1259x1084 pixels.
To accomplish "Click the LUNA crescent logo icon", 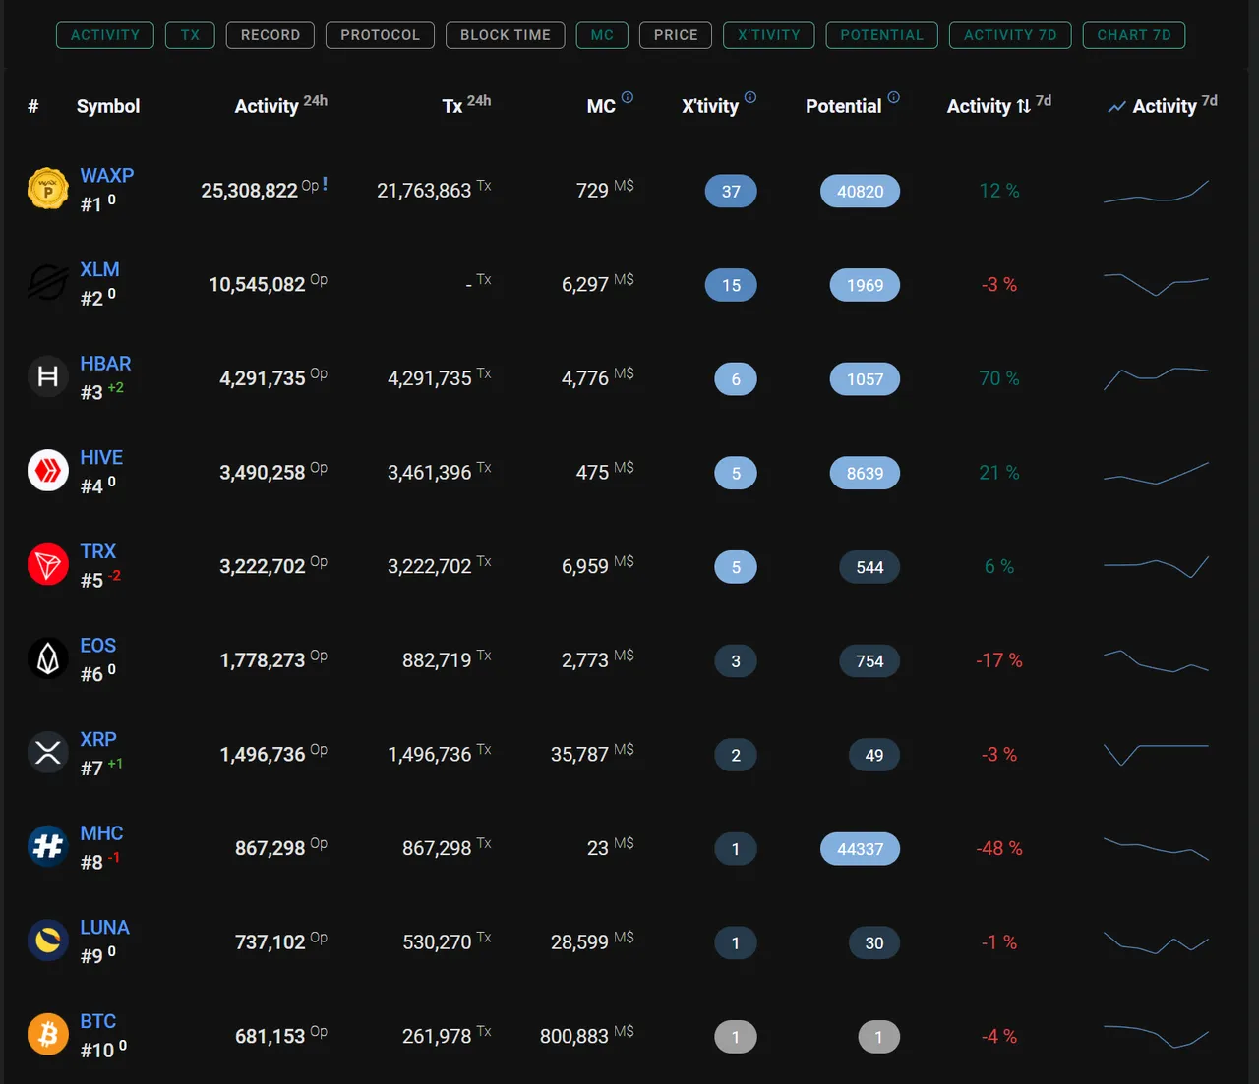I will coord(47,941).
